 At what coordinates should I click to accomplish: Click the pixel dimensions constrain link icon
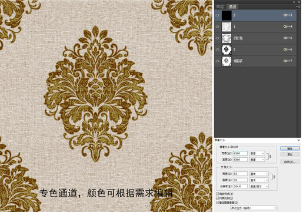[x=270, y=157]
